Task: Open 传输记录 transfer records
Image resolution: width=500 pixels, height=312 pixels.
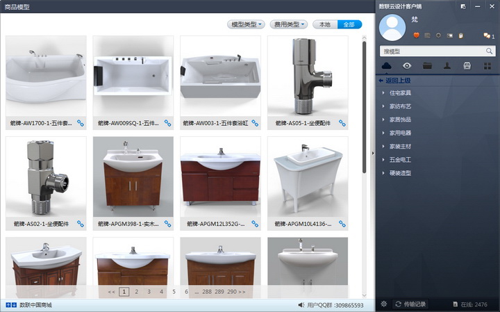Action: [x=411, y=304]
